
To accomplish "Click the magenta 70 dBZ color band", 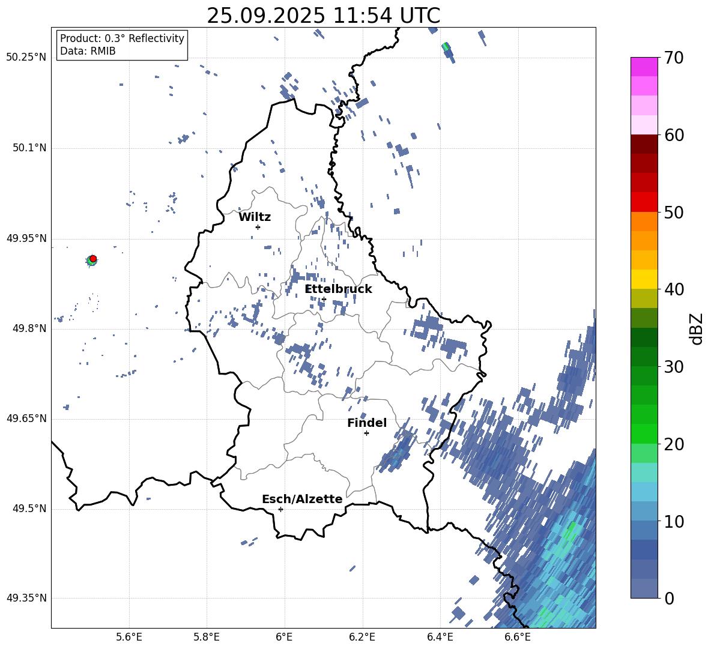I will [x=644, y=67].
